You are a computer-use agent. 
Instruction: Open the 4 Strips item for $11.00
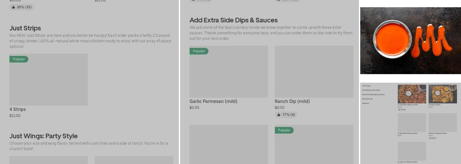pyautogui.click(x=17, y=110)
